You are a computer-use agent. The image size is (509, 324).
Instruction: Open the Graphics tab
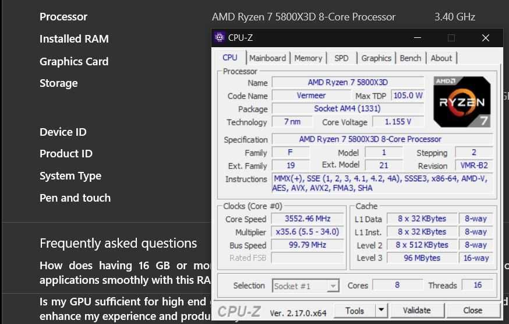click(376, 58)
